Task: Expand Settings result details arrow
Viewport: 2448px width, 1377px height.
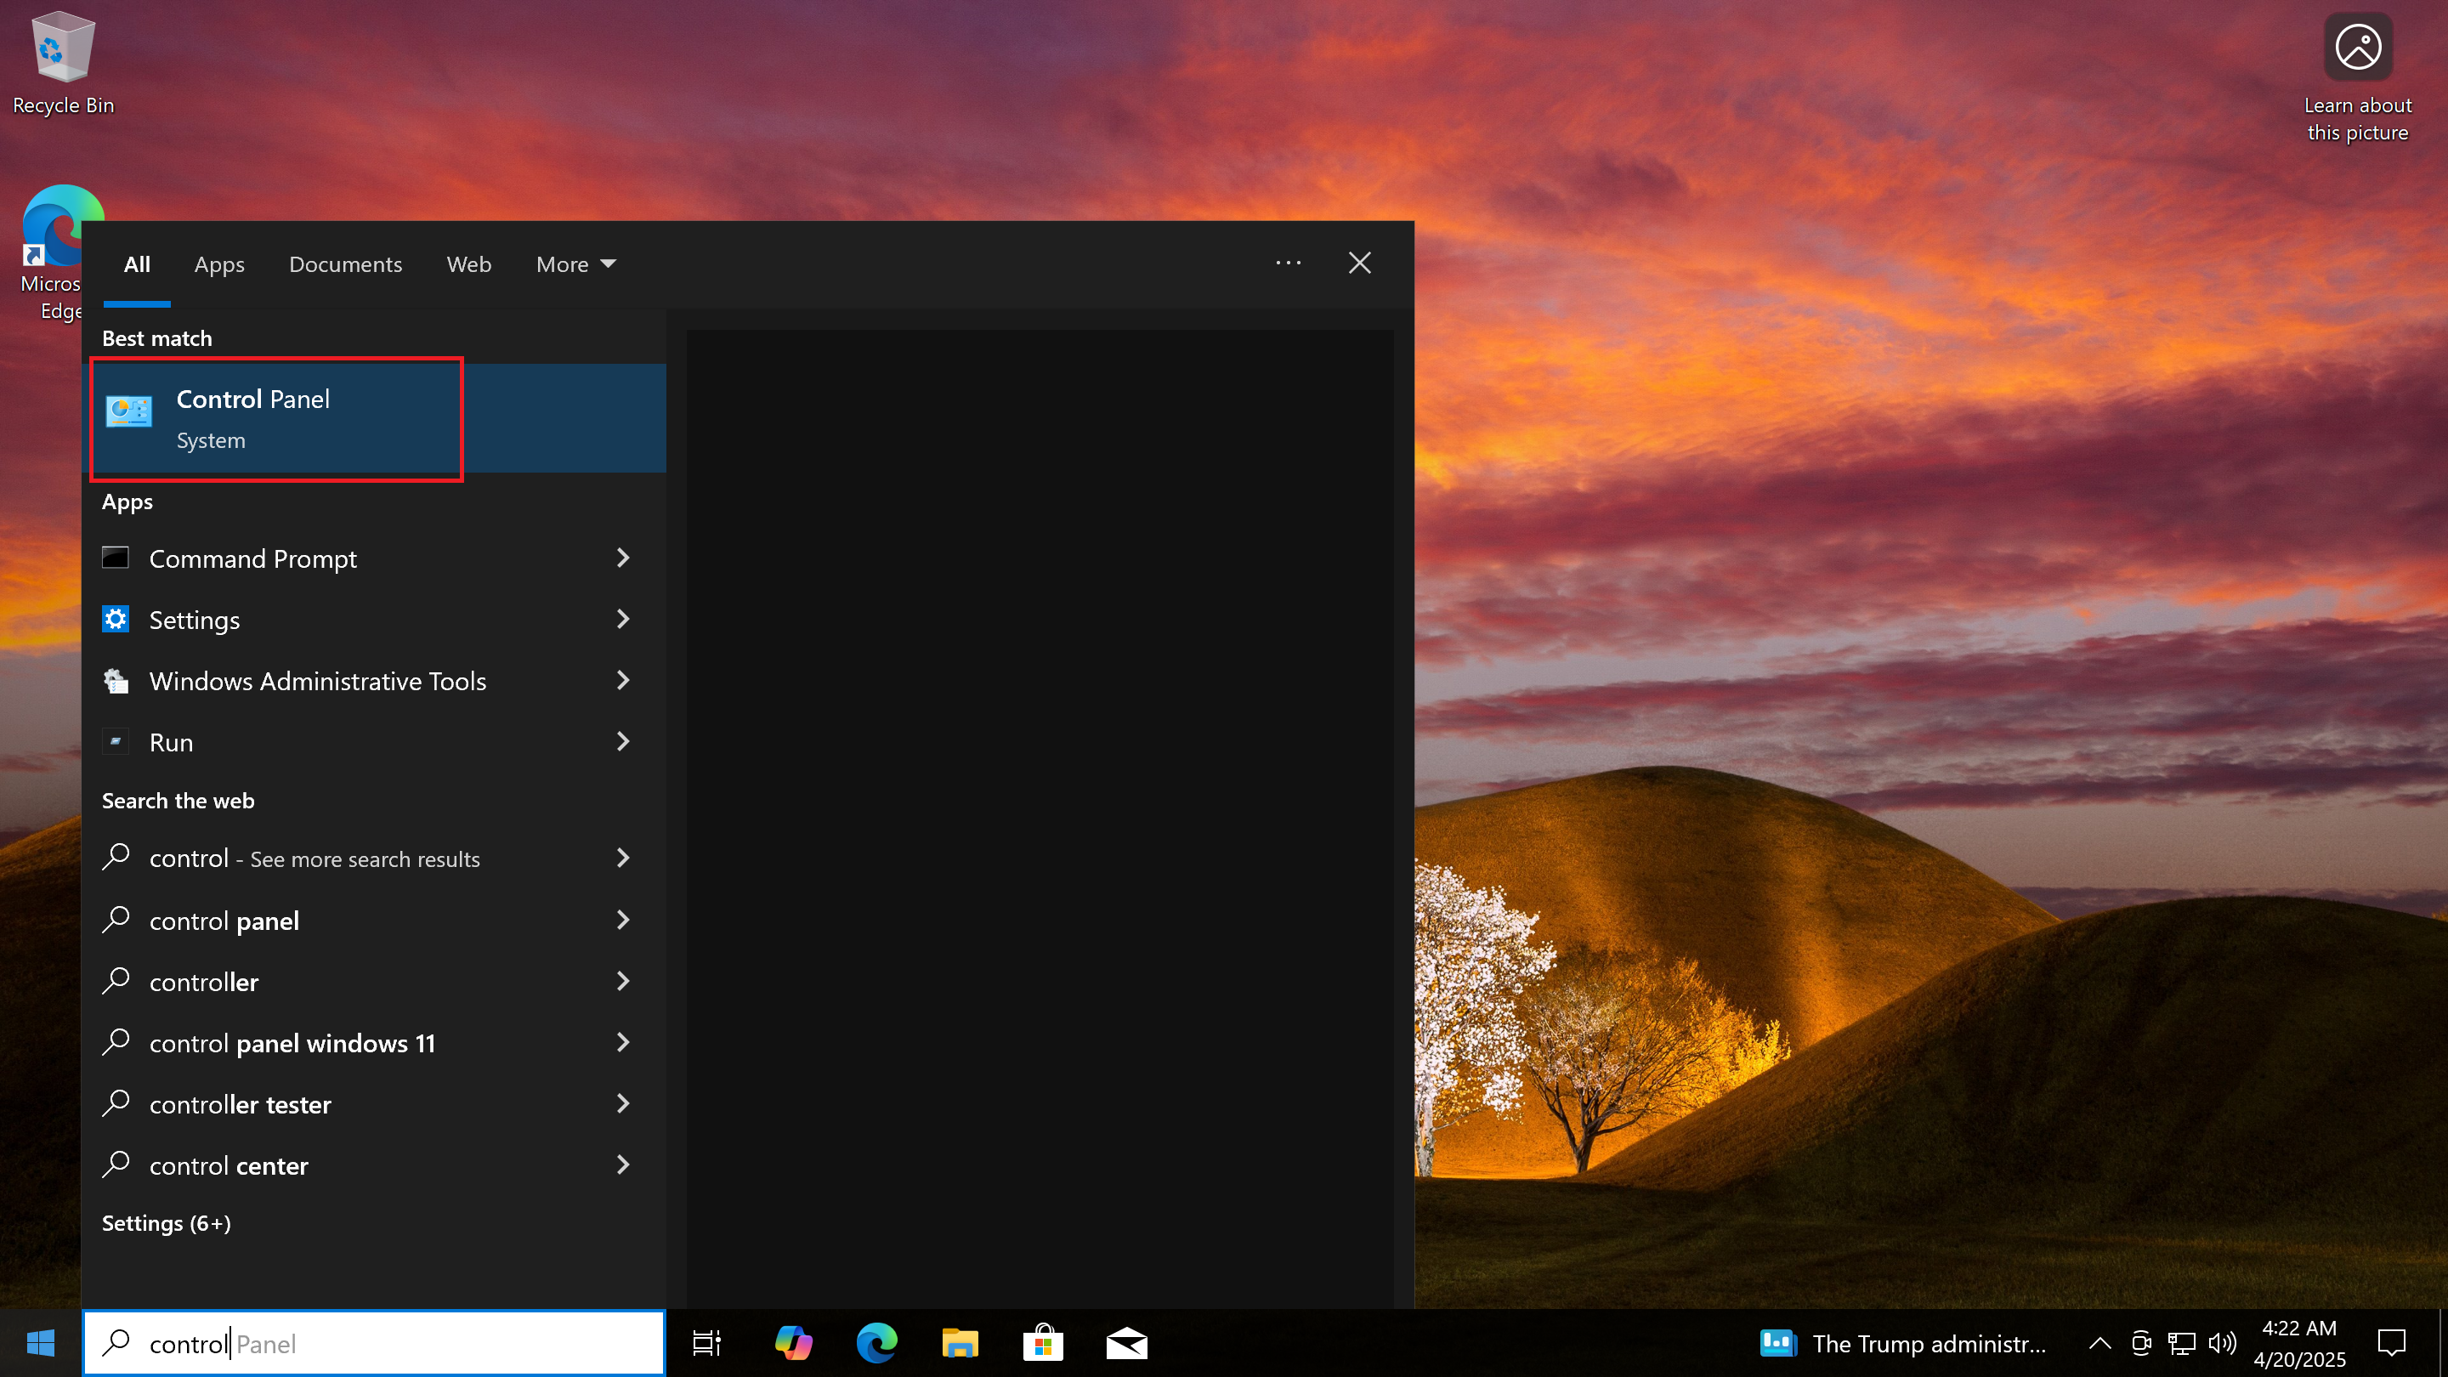Action: 623,619
